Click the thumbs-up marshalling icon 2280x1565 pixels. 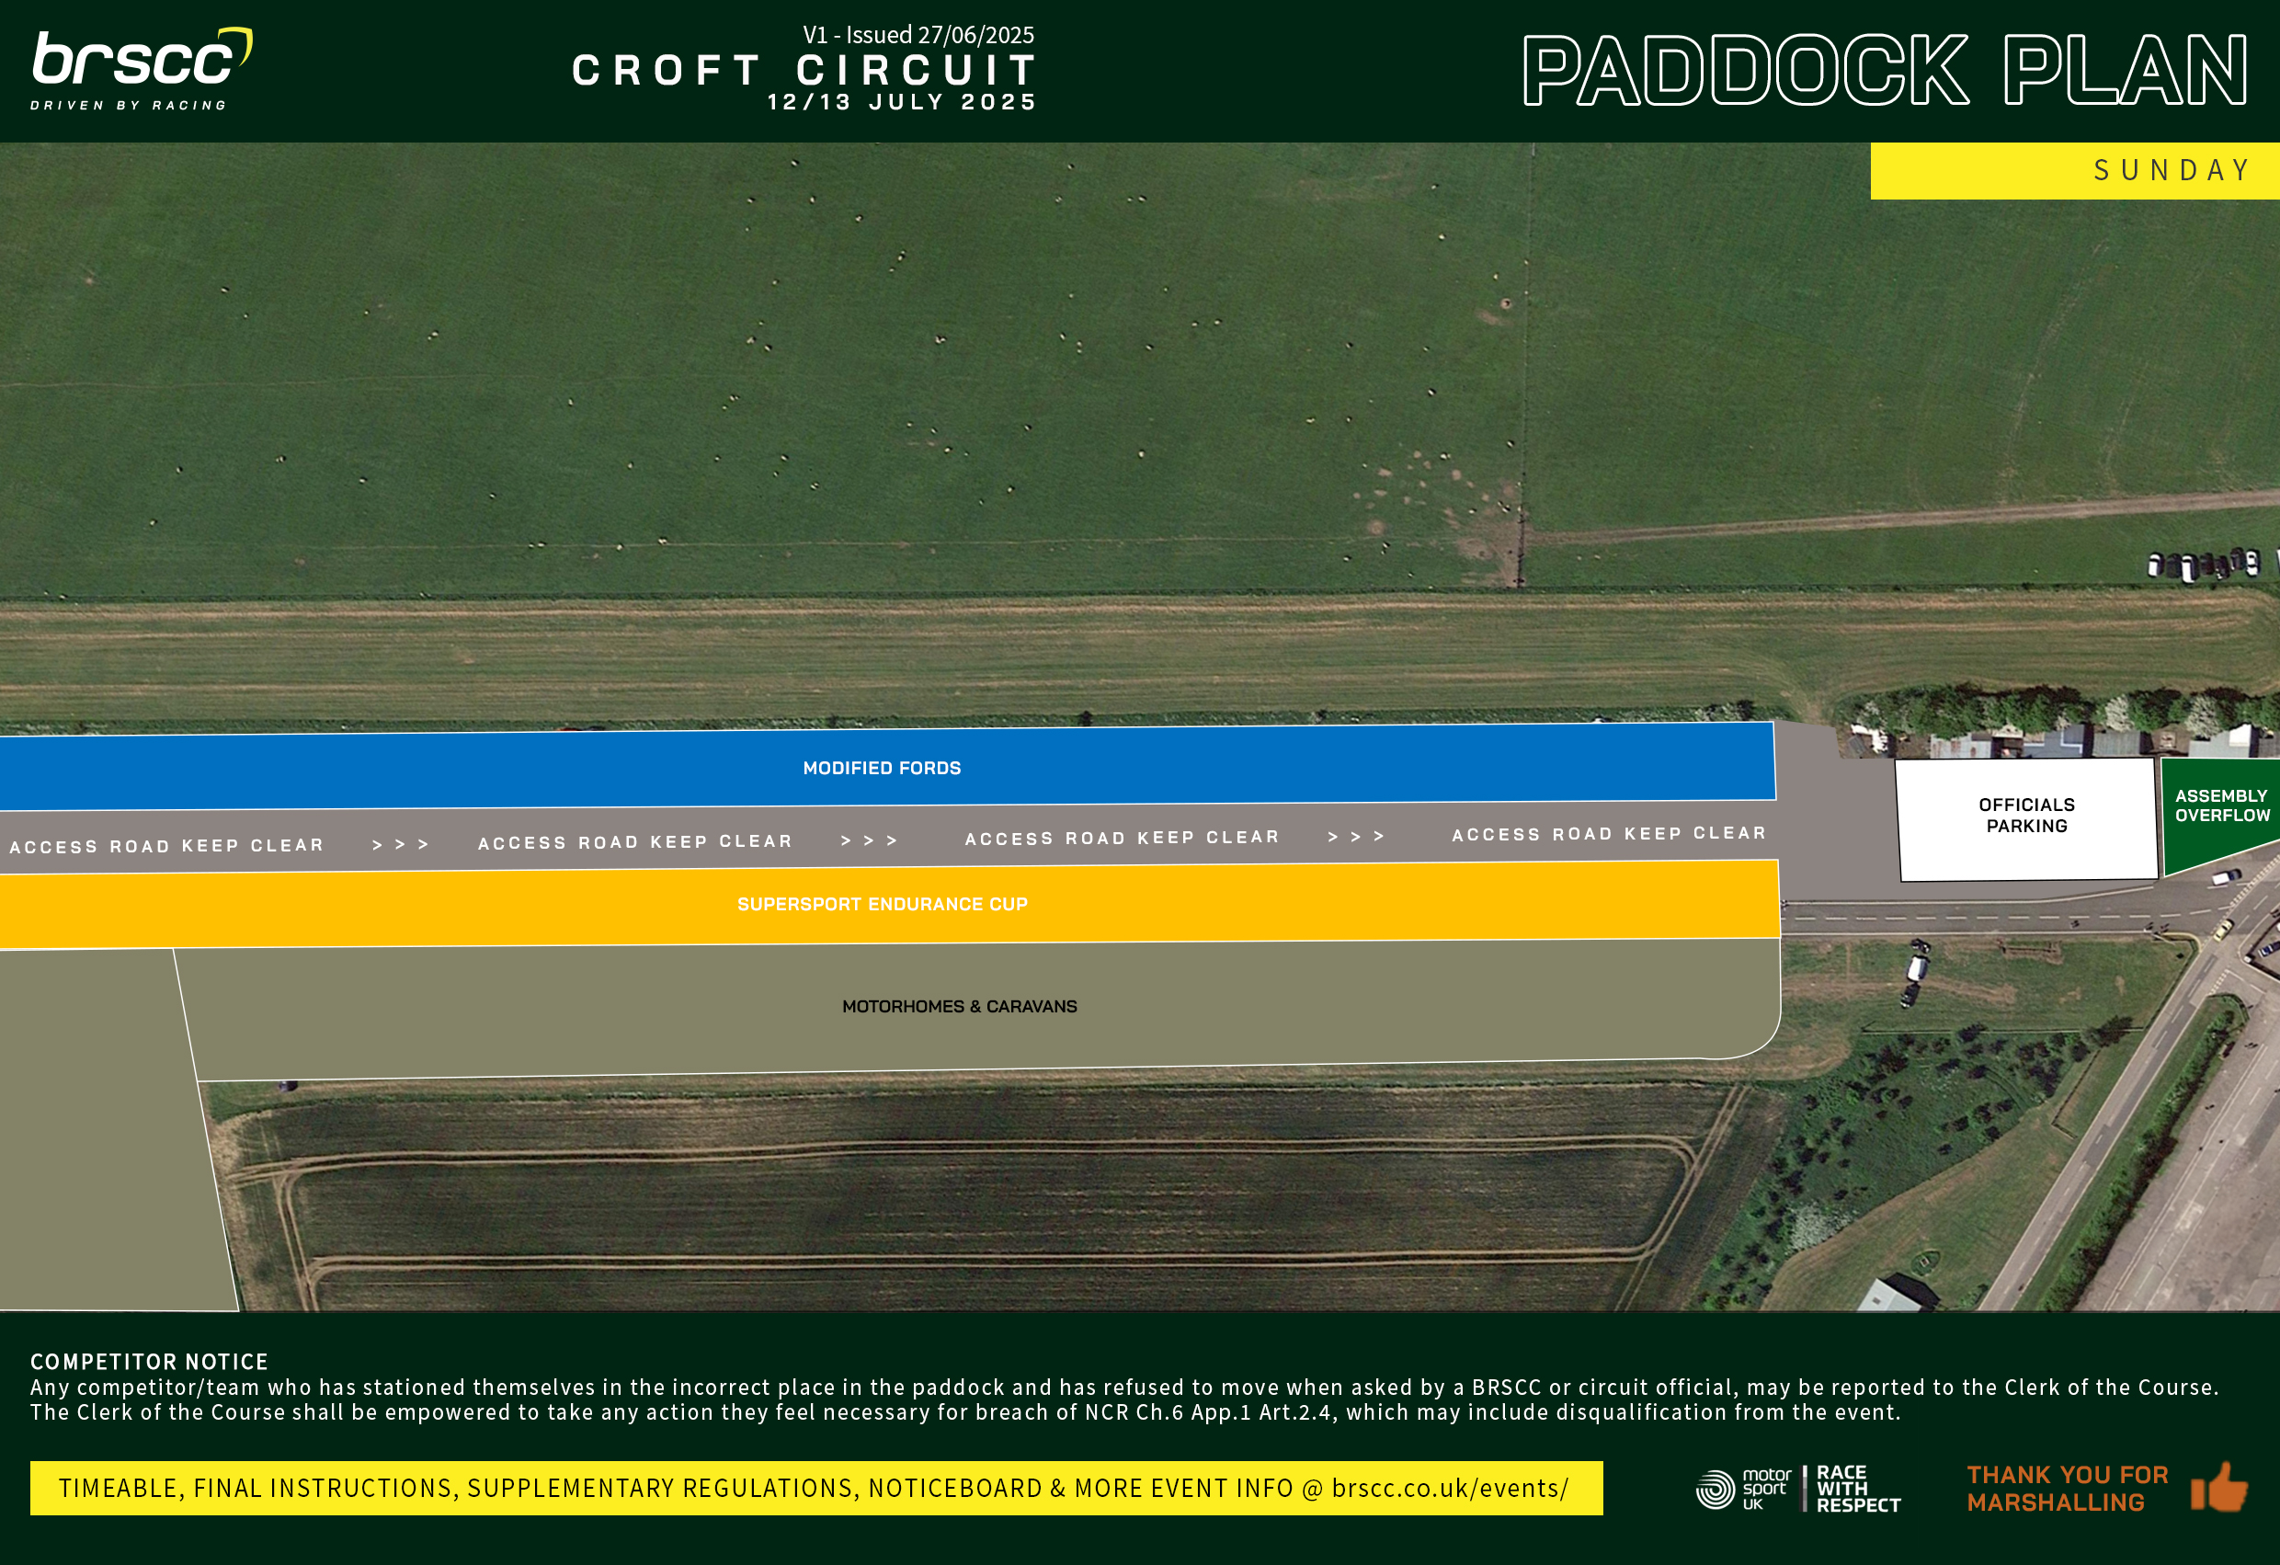pyautogui.click(x=2219, y=1488)
